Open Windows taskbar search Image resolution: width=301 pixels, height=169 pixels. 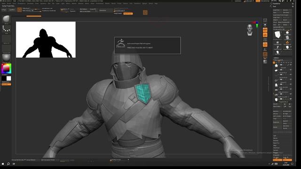click(x=8, y=164)
